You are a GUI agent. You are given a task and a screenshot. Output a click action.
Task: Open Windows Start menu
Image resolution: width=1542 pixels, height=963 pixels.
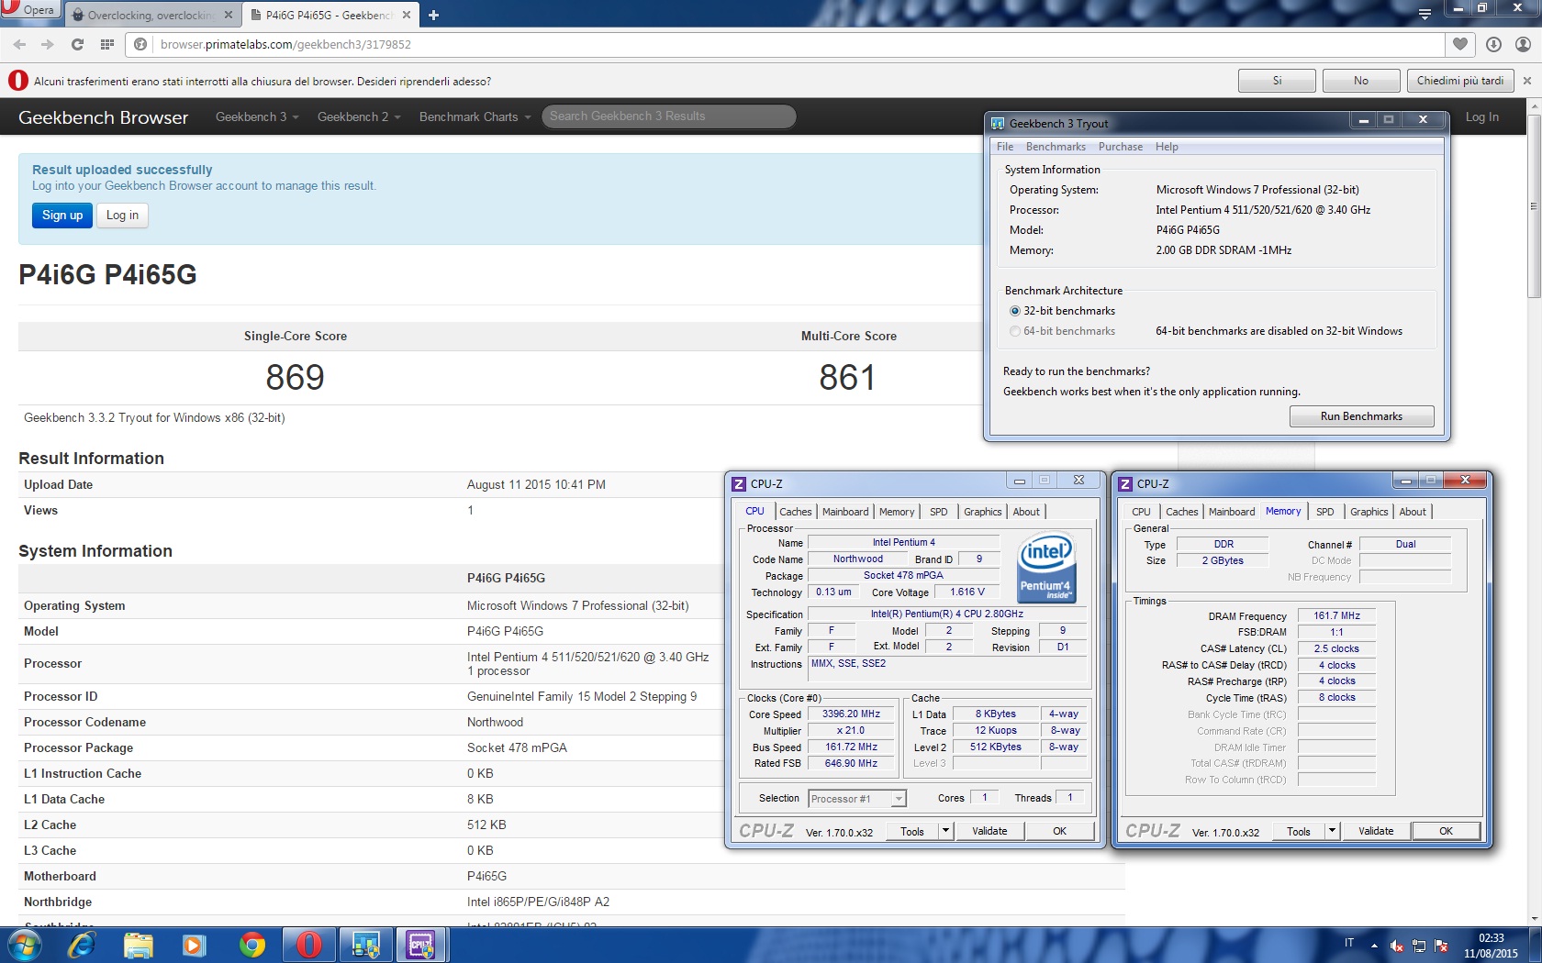(23, 945)
